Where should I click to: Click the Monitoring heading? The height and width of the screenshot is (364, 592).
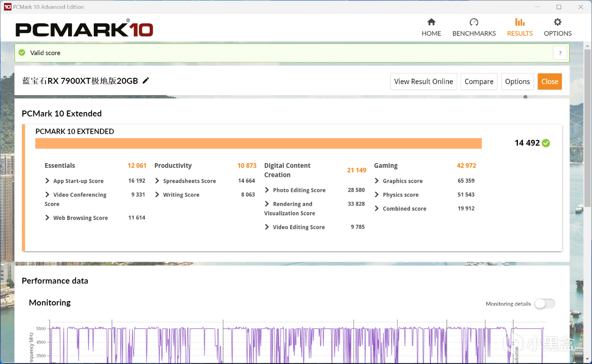(50, 302)
